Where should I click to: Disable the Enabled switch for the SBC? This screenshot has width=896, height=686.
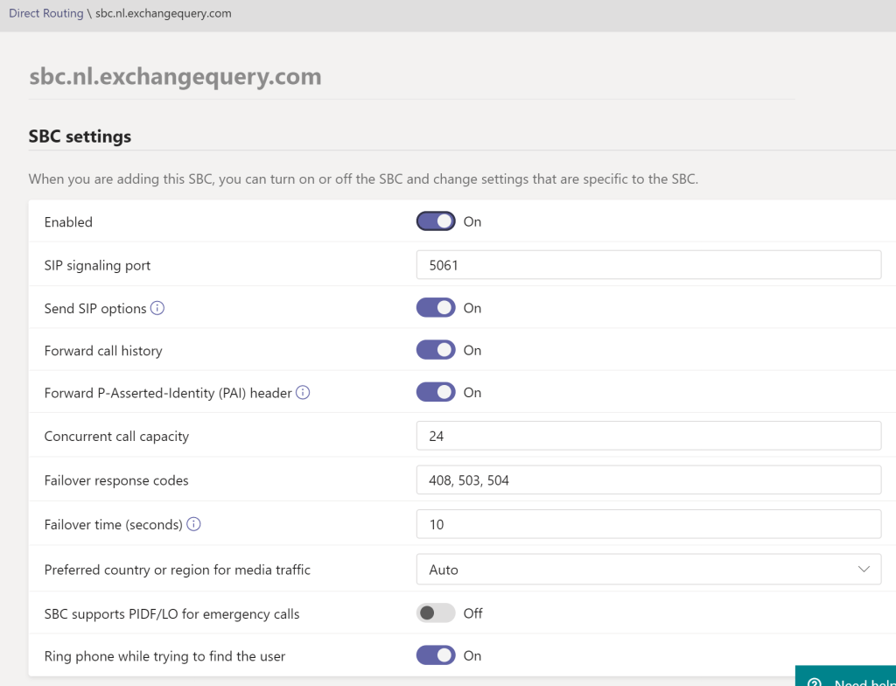pyautogui.click(x=435, y=220)
